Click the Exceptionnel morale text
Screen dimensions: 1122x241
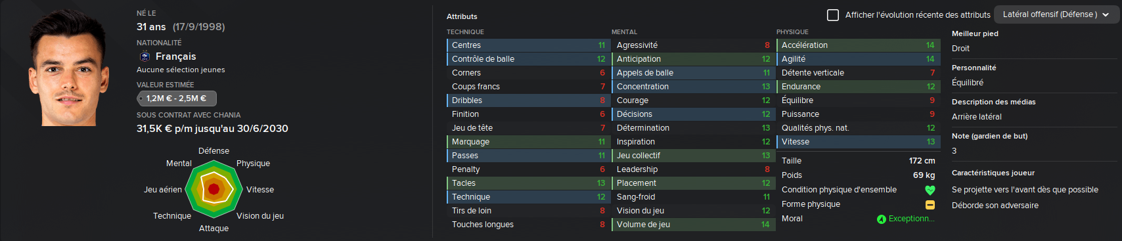(x=911, y=219)
